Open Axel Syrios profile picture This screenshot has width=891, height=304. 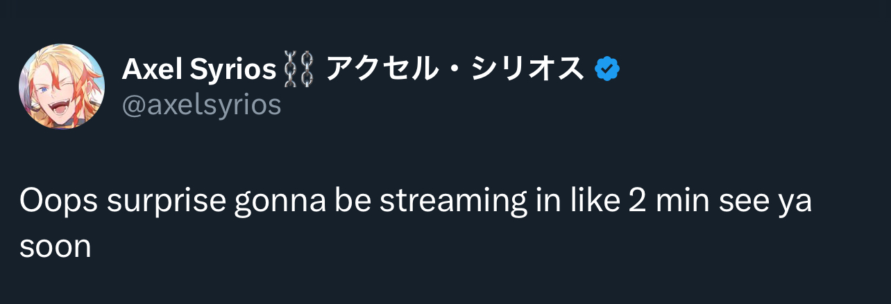[x=62, y=87]
